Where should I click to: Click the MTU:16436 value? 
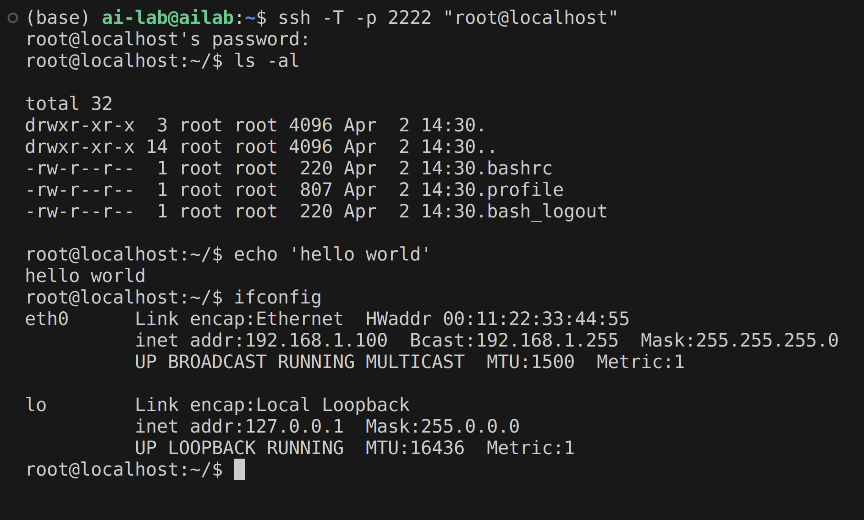(x=415, y=448)
